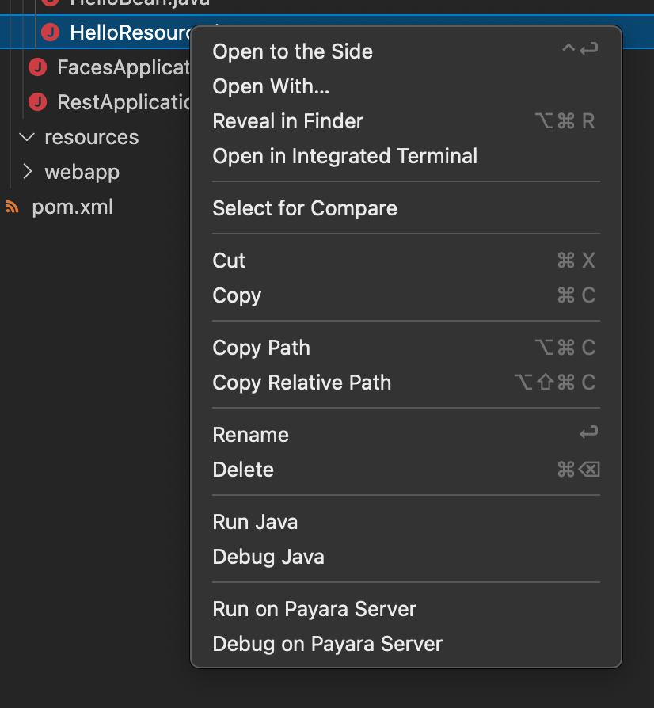The width and height of the screenshot is (654, 708).
Task: Expand the webapp folder chevron
Action: click(x=28, y=172)
